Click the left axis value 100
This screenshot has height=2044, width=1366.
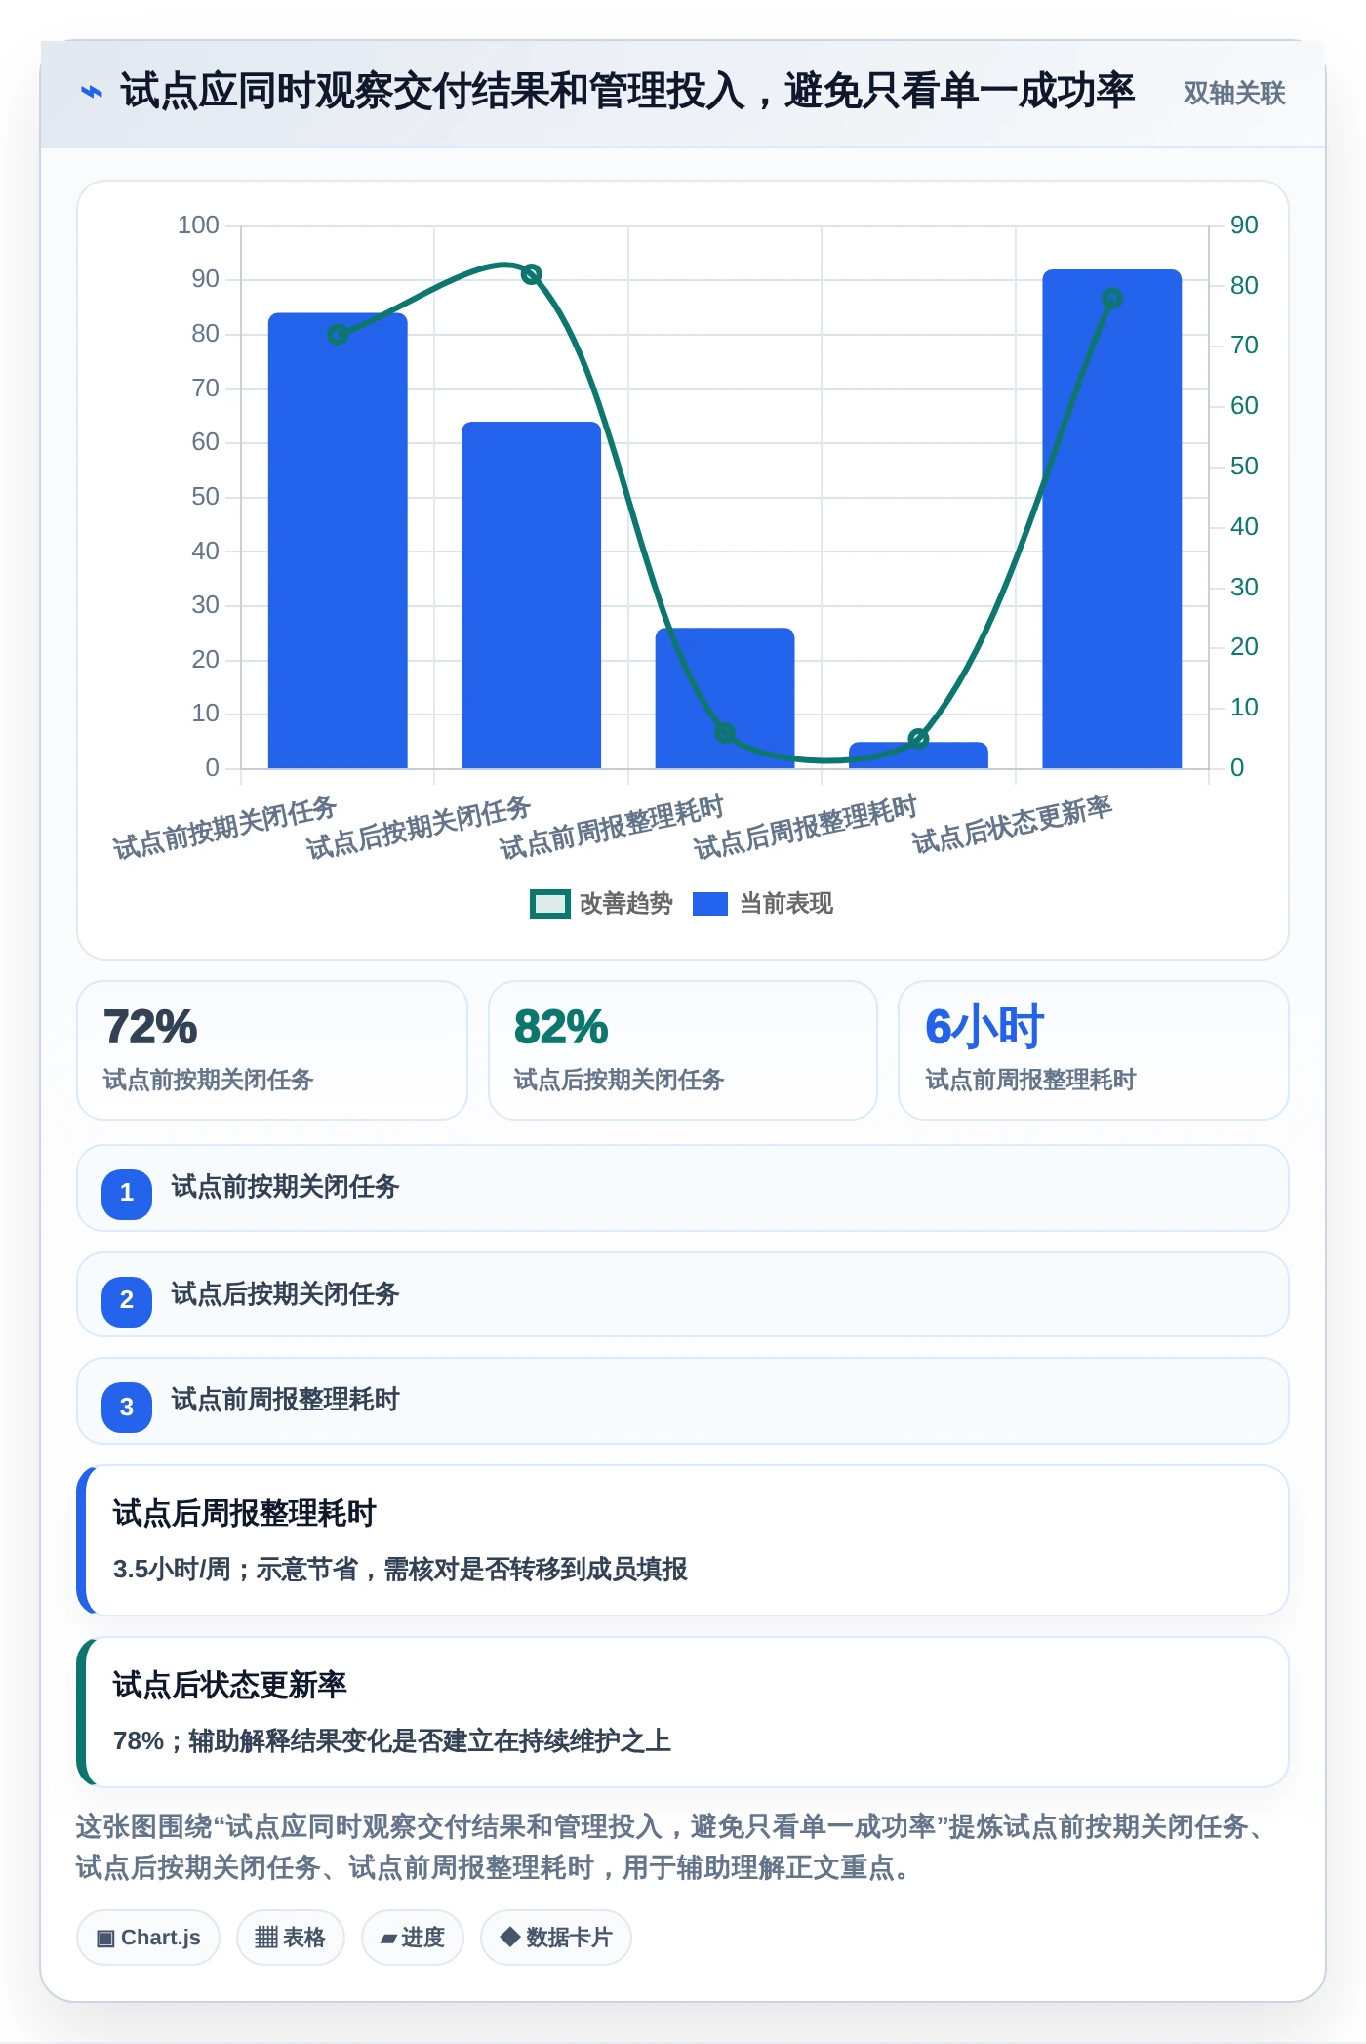pyautogui.click(x=198, y=225)
